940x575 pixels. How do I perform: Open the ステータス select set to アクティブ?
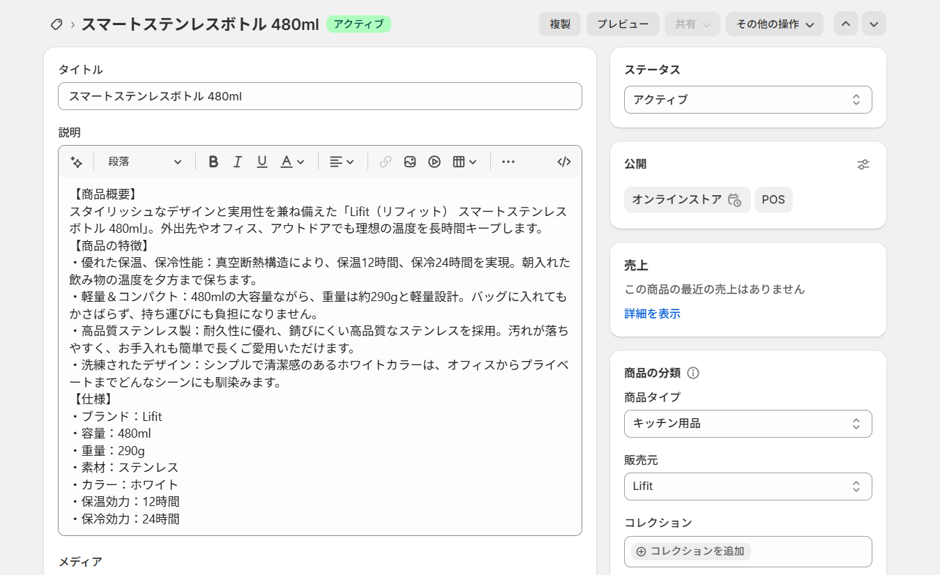click(x=748, y=100)
